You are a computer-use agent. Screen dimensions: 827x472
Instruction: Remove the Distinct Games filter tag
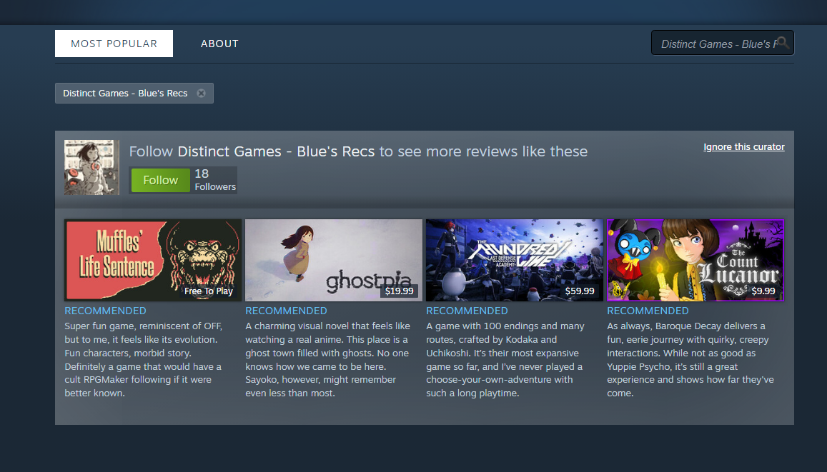(x=201, y=94)
